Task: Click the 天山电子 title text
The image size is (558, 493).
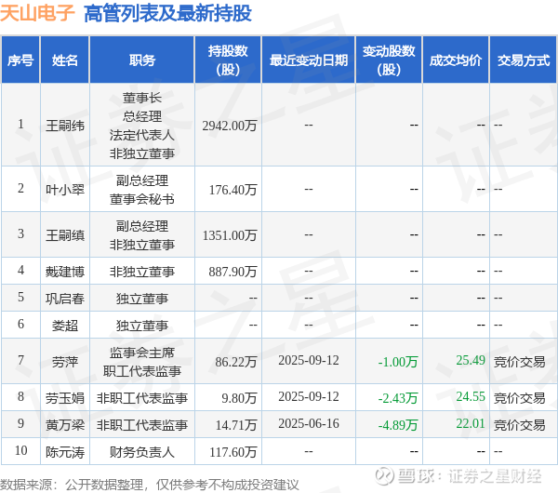Action: coord(37,13)
